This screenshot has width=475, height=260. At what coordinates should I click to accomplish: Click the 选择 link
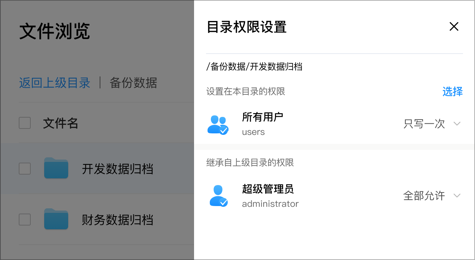(453, 91)
